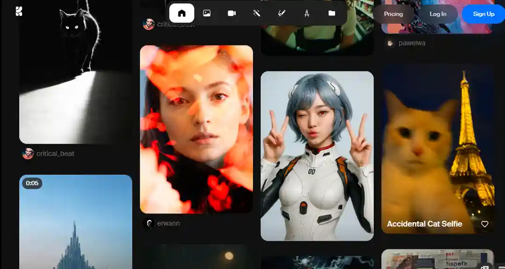The height and width of the screenshot is (269, 505).
Task: Open the compass drafting tool icon
Action: [307, 13]
